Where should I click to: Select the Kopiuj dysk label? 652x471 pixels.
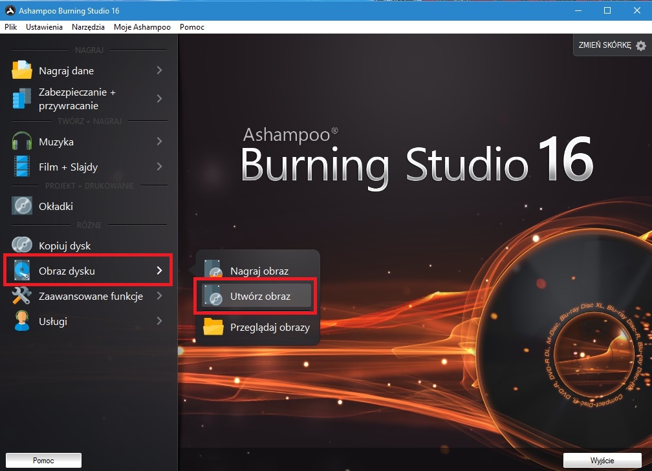(x=65, y=246)
